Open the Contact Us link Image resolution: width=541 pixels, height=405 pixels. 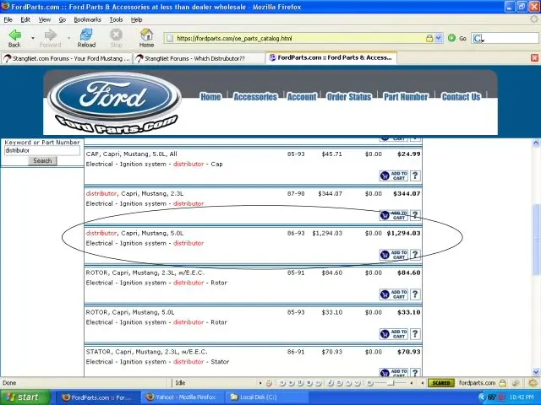point(461,97)
